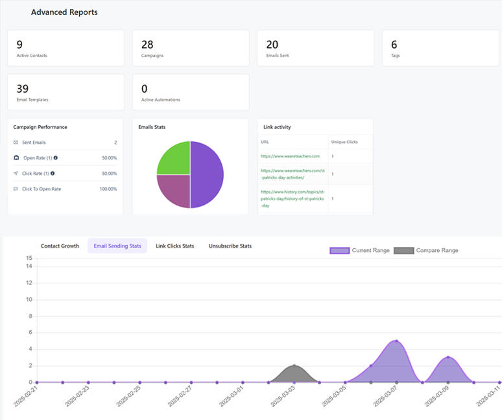
Task: Open the Link Clicks Stats tab
Action: [174, 246]
